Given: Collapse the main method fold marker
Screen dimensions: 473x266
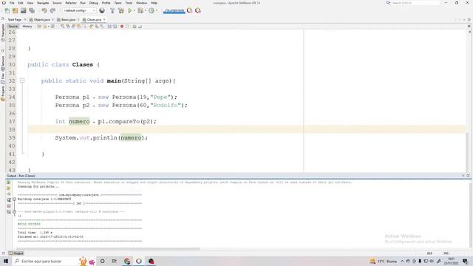Looking at the screenshot, I should [x=22, y=81].
